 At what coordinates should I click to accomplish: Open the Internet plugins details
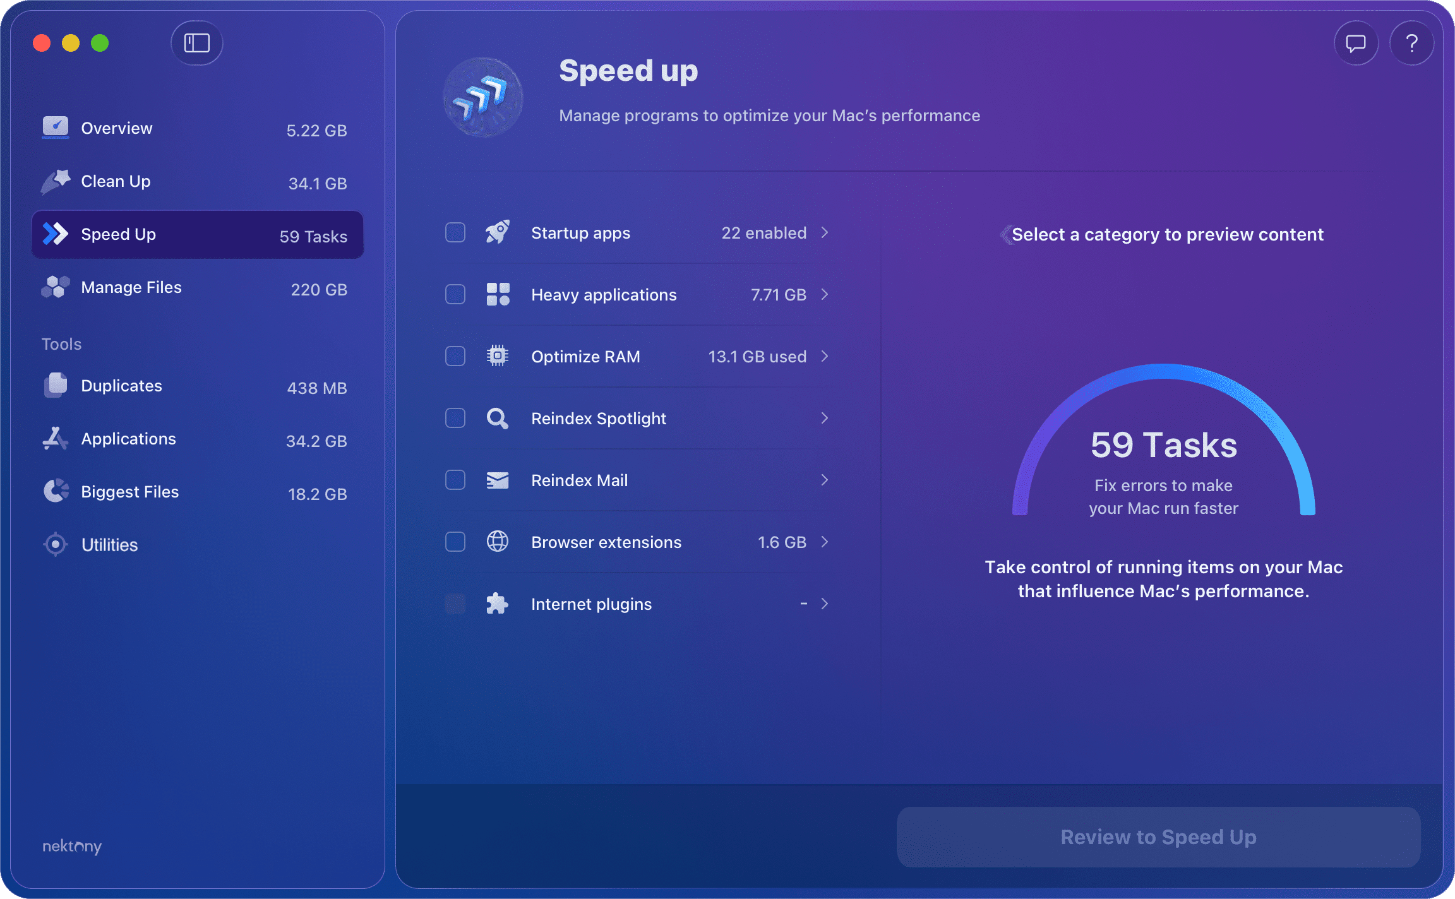tap(825, 604)
